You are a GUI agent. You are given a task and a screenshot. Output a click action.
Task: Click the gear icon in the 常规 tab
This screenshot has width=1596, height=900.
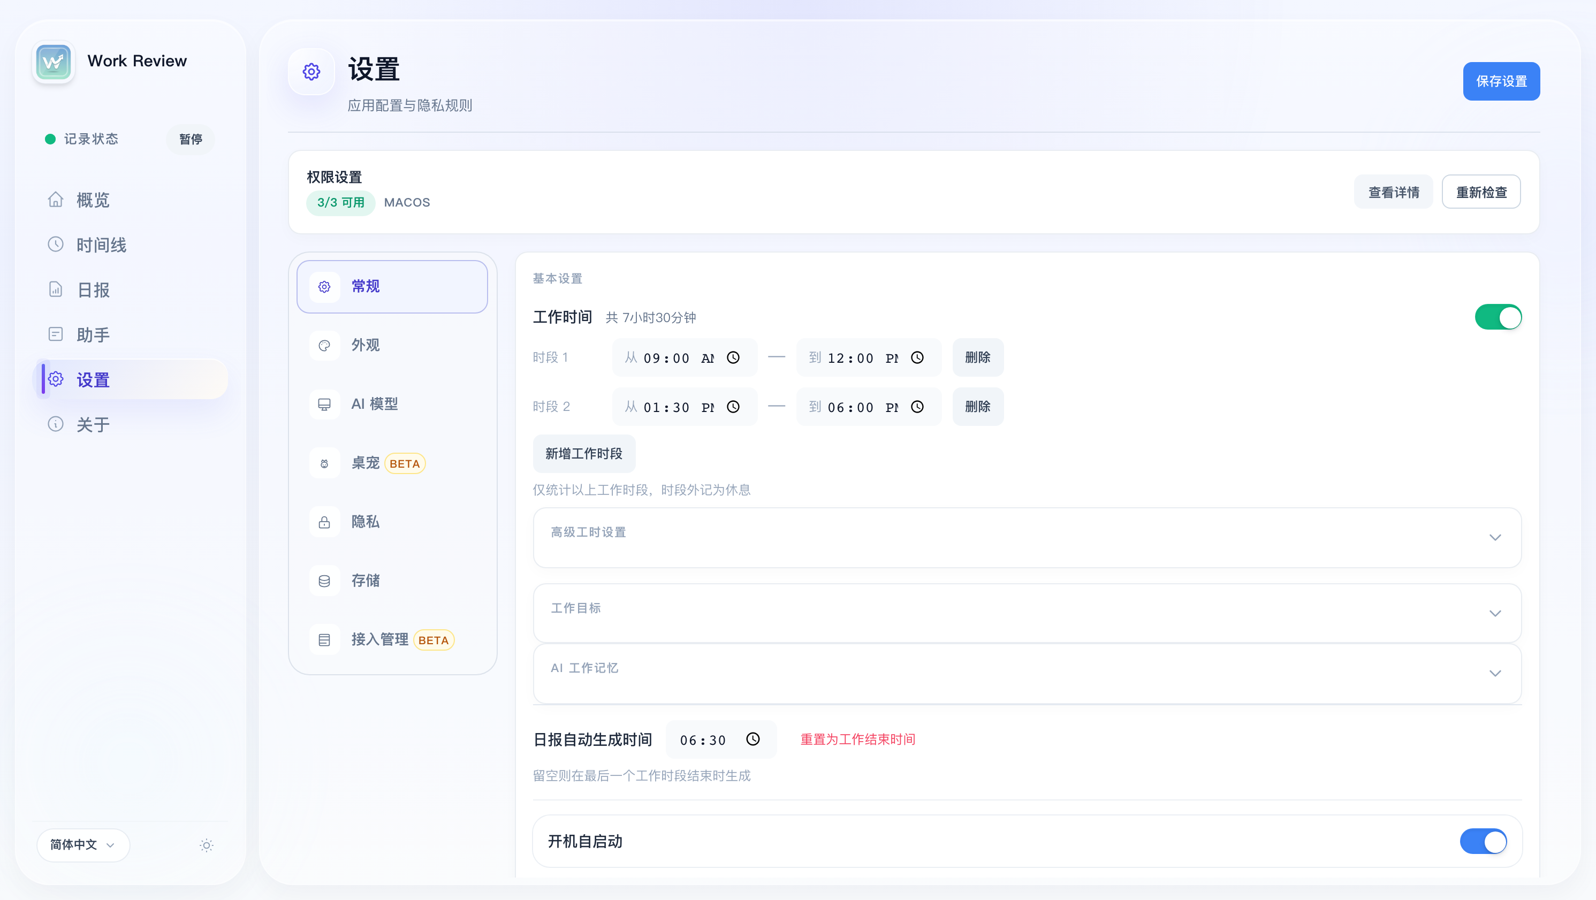(324, 287)
